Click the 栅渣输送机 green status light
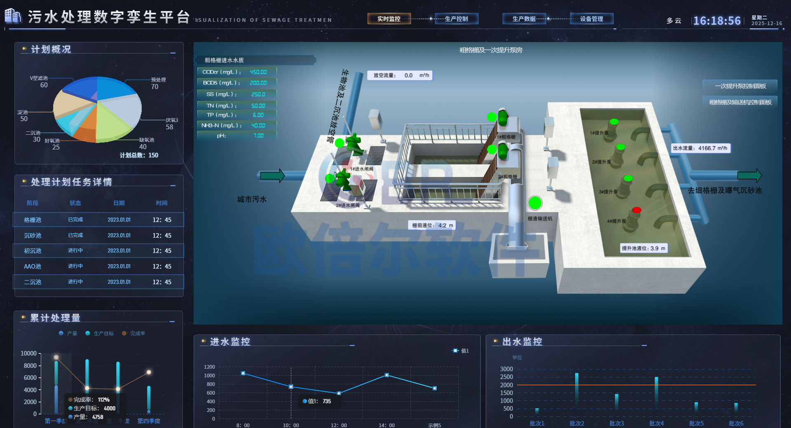 tap(535, 203)
